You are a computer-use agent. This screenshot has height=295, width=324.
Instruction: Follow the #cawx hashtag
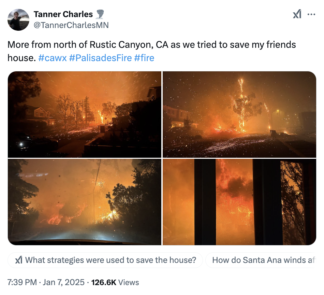click(52, 58)
